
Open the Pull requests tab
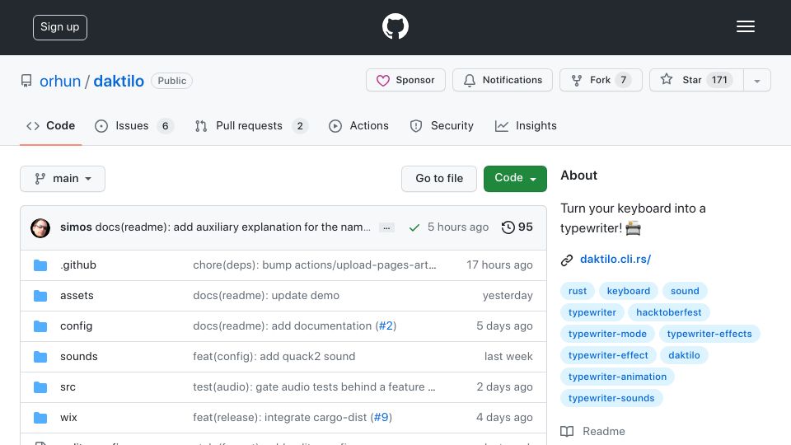(251, 125)
